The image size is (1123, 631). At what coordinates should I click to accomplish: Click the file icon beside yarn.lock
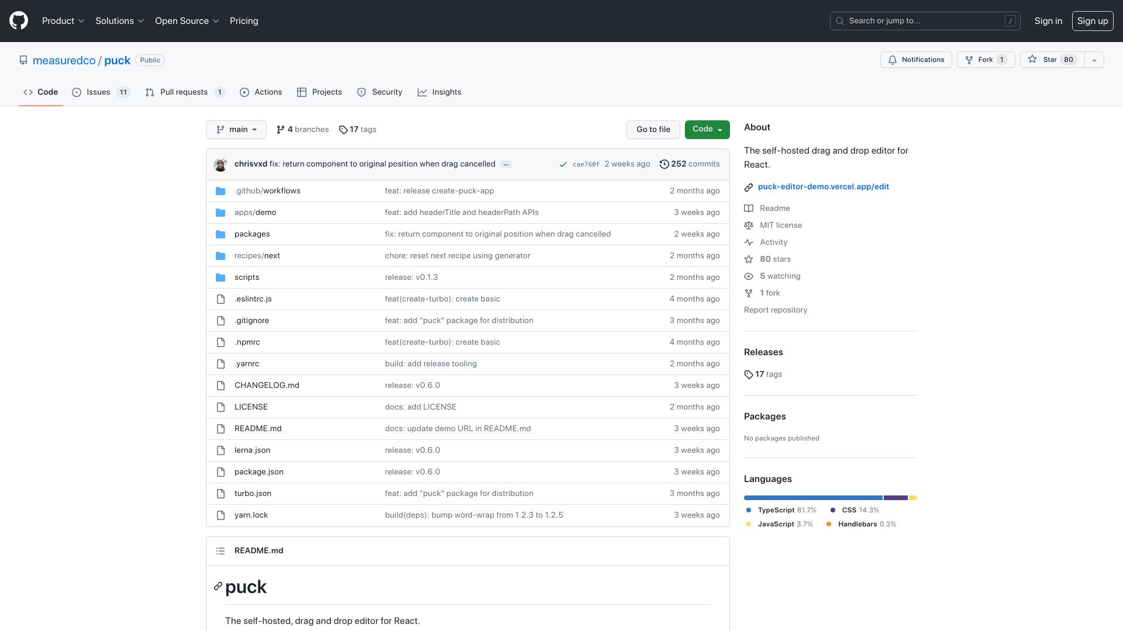[x=221, y=515]
